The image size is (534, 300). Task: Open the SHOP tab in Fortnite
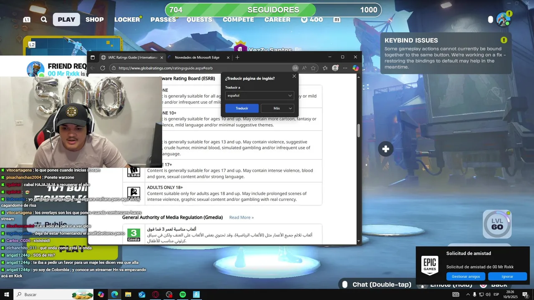tap(95, 20)
